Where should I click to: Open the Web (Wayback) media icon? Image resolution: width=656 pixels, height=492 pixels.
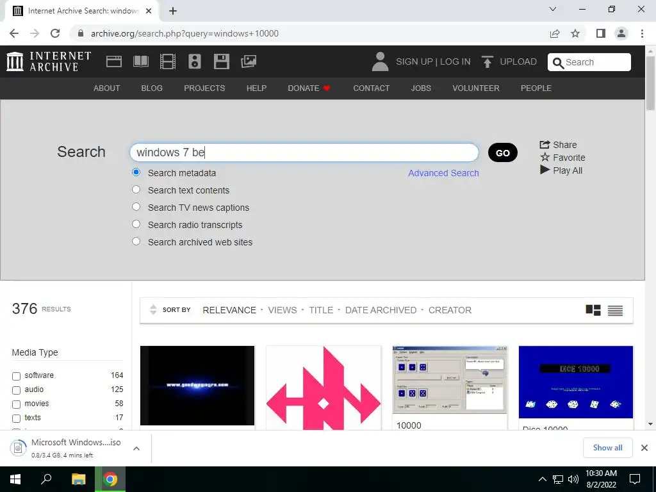click(x=114, y=61)
